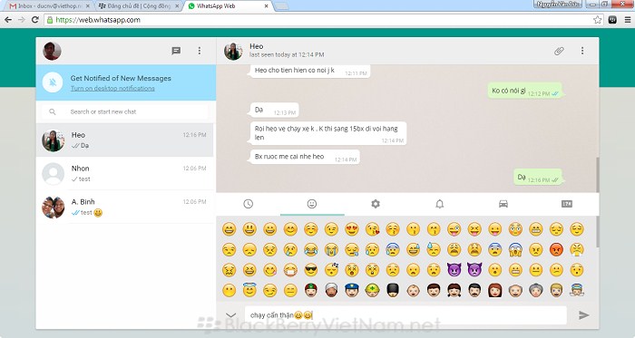Open the symbols emoji category tab
635x338 pixels.
pyautogui.click(x=567, y=204)
